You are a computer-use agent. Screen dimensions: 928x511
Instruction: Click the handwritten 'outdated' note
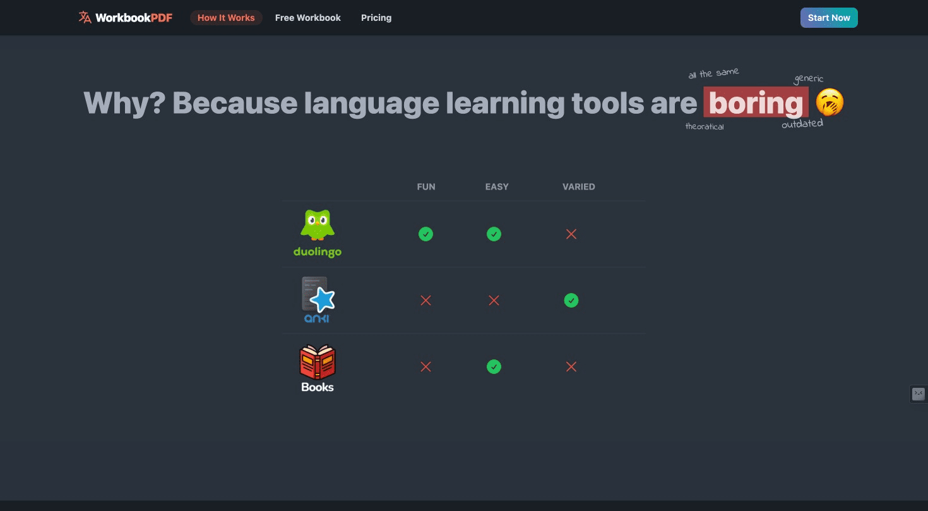802,124
